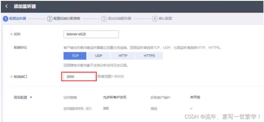Select step 3 添加后端服务器
Viewport: 264px width, 122px height.
click(116, 19)
